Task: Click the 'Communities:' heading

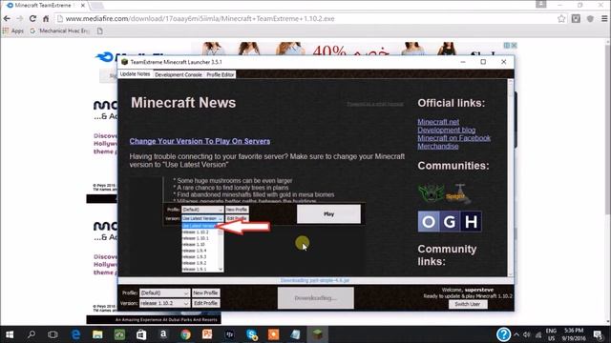Action: click(453, 166)
